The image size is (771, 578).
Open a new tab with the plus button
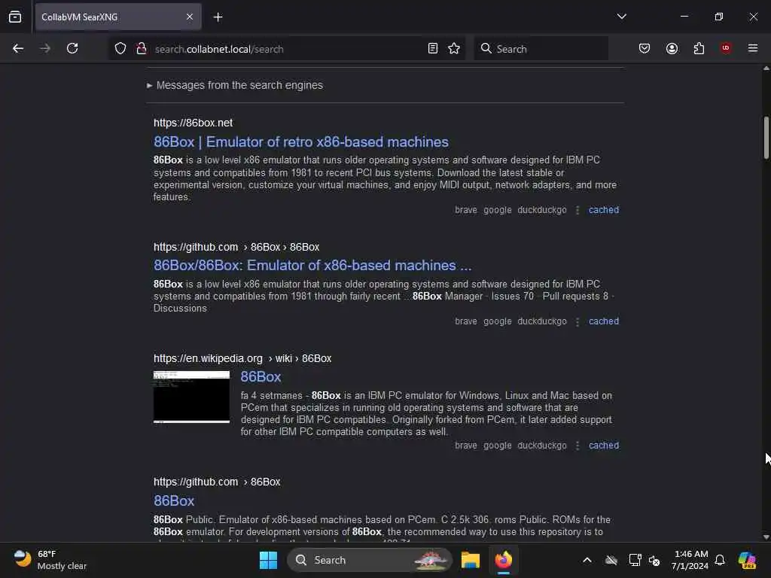[x=218, y=17]
